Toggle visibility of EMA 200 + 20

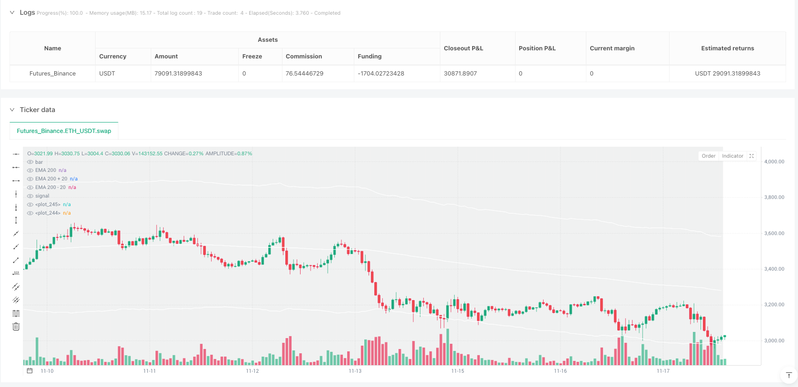(x=30, y=179)
